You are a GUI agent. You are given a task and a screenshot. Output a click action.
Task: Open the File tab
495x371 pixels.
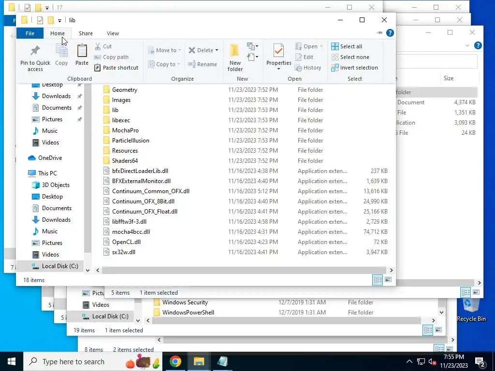30,33
